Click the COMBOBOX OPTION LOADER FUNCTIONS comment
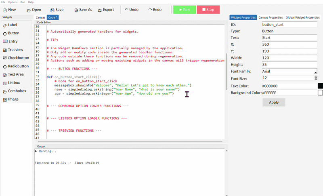The height and width of the screenshot is (196, 323). tap(88, 106)
